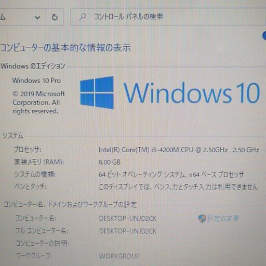Click the 64 ビット system type value
The width and height of the screenshot is (266, 266).
pyautogui.click(x=171, y=175)
